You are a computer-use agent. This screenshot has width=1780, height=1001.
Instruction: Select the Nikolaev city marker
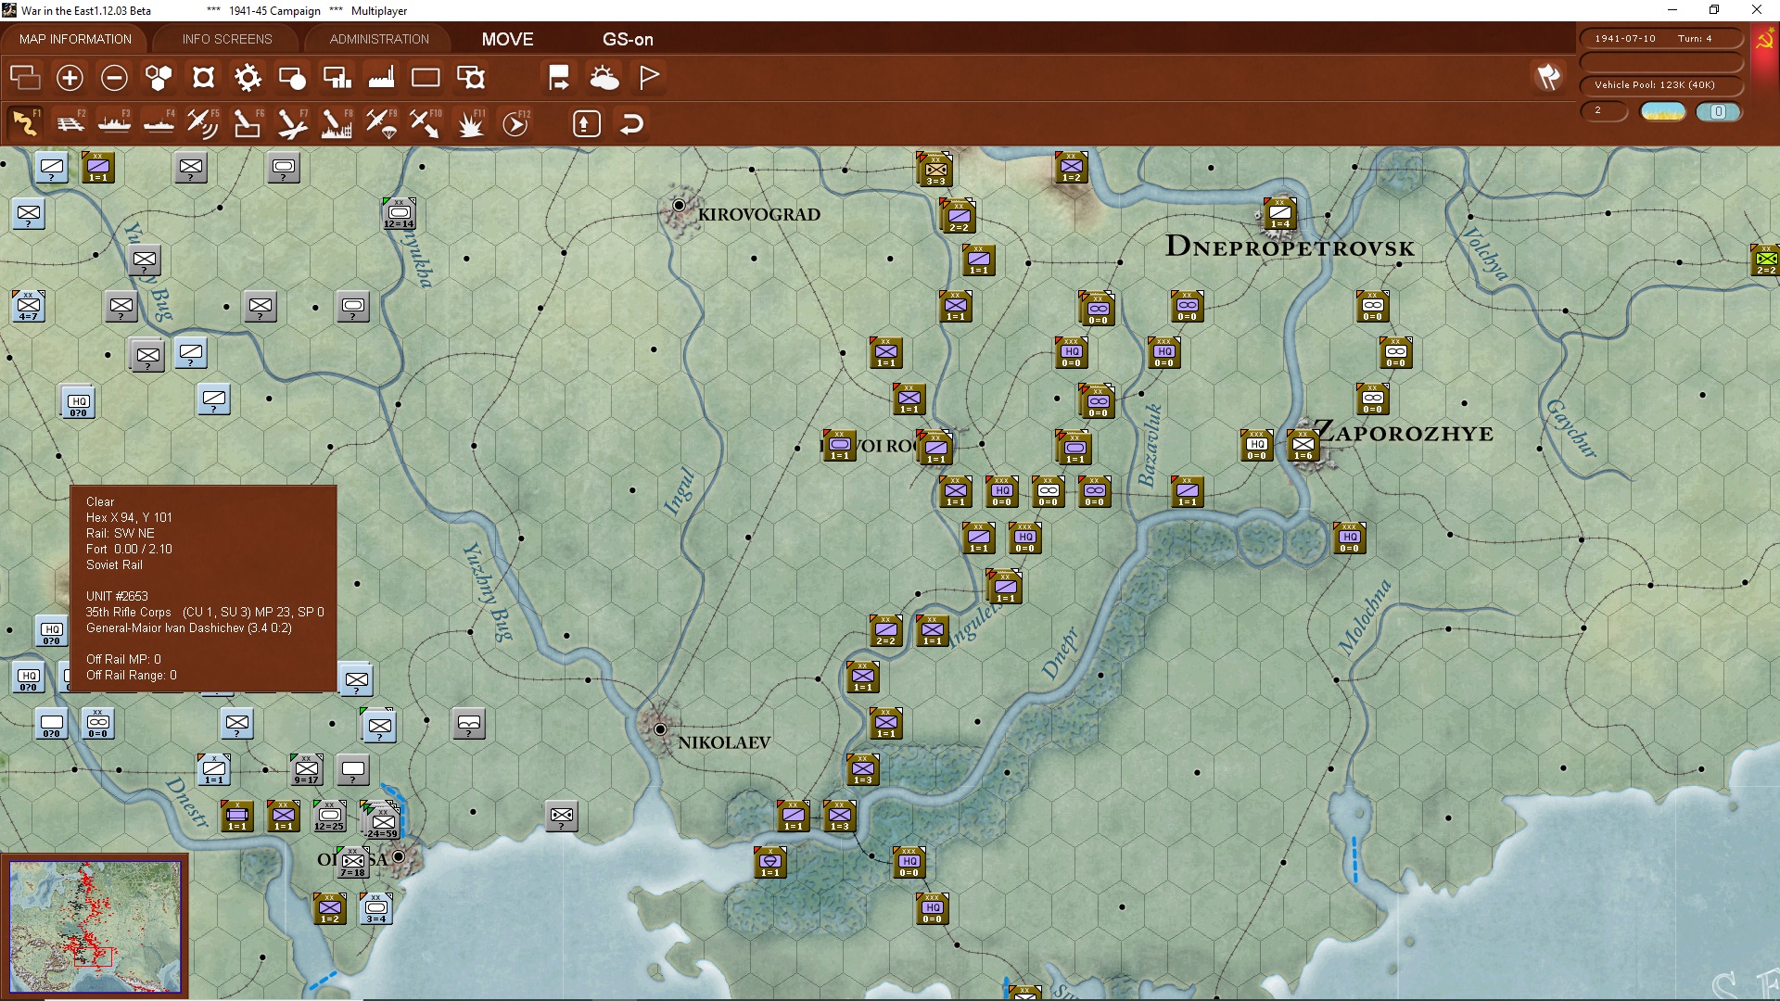pos(660,729)
